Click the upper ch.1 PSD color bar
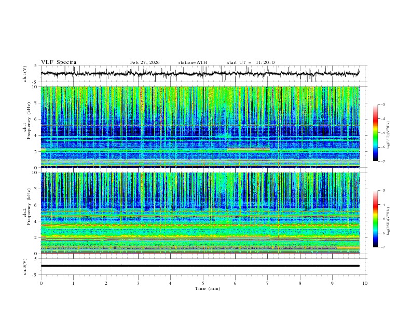 [376, 132]
